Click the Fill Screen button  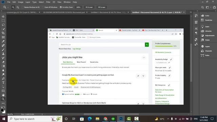tap(102, 7)
